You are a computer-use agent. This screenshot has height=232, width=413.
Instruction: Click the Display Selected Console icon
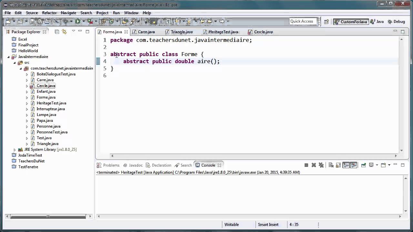(371, 165)
